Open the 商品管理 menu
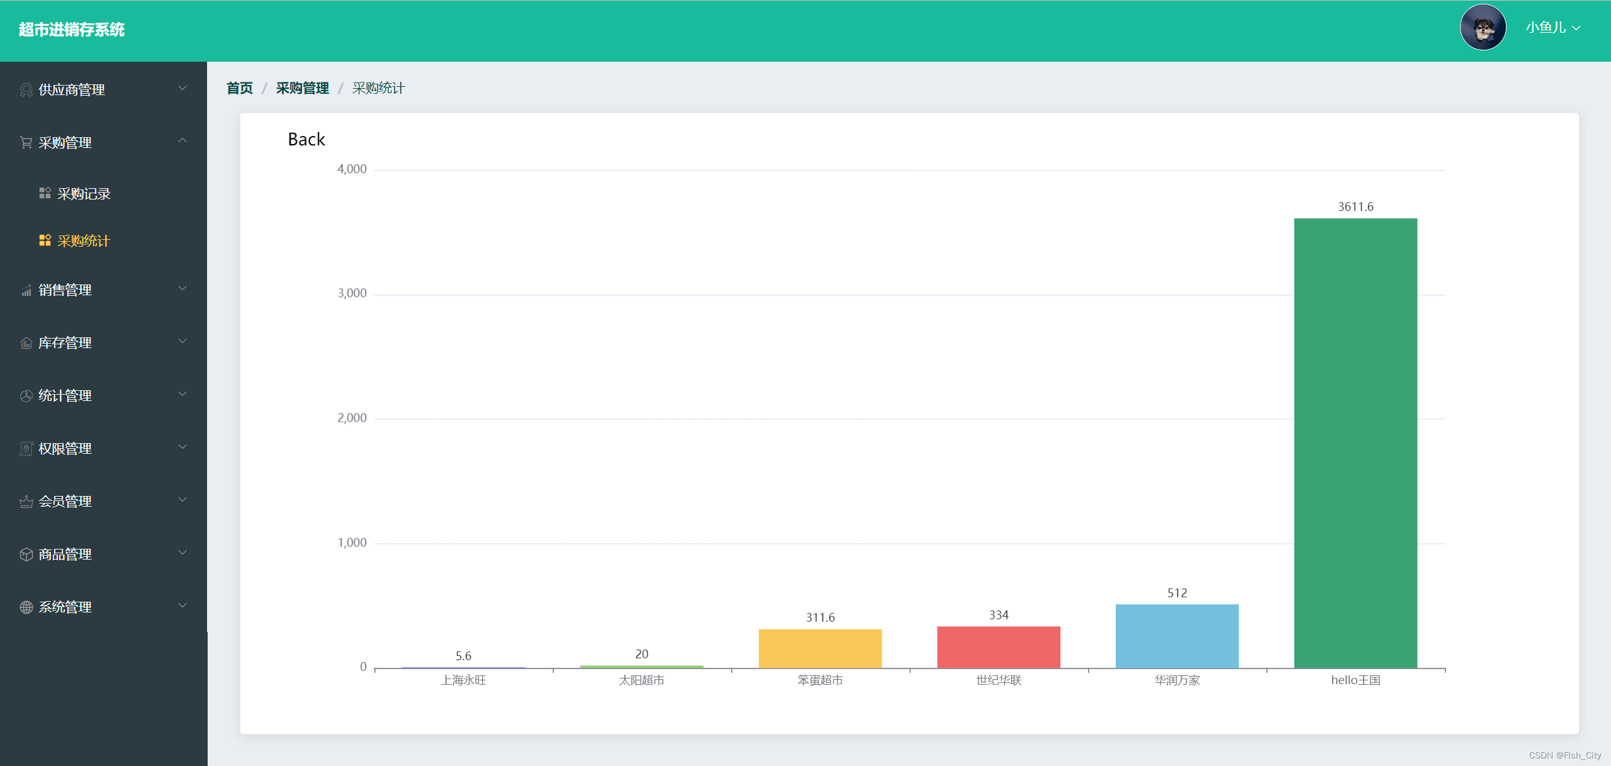This screenshot has height=766, width=1611. pos(103,555)
